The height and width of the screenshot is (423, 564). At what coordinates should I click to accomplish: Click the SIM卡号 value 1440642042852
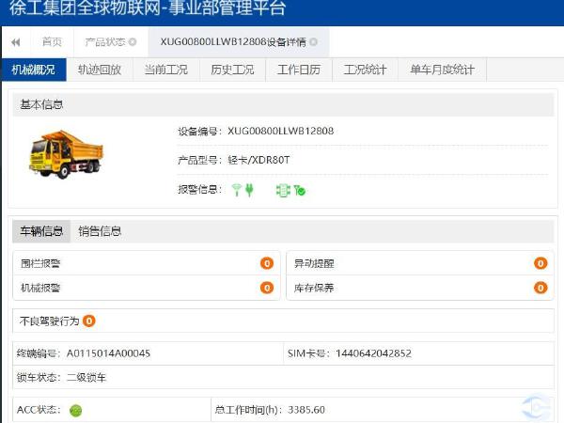coord(373,353)
